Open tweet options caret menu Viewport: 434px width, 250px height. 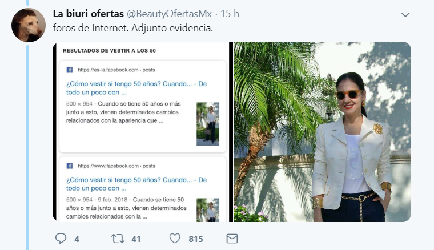point(405,15)
